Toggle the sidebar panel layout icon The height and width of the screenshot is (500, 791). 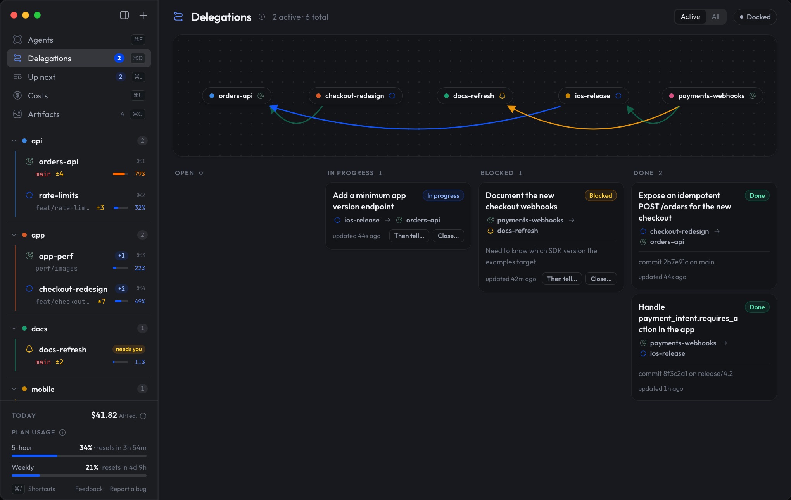click(124, 15)
